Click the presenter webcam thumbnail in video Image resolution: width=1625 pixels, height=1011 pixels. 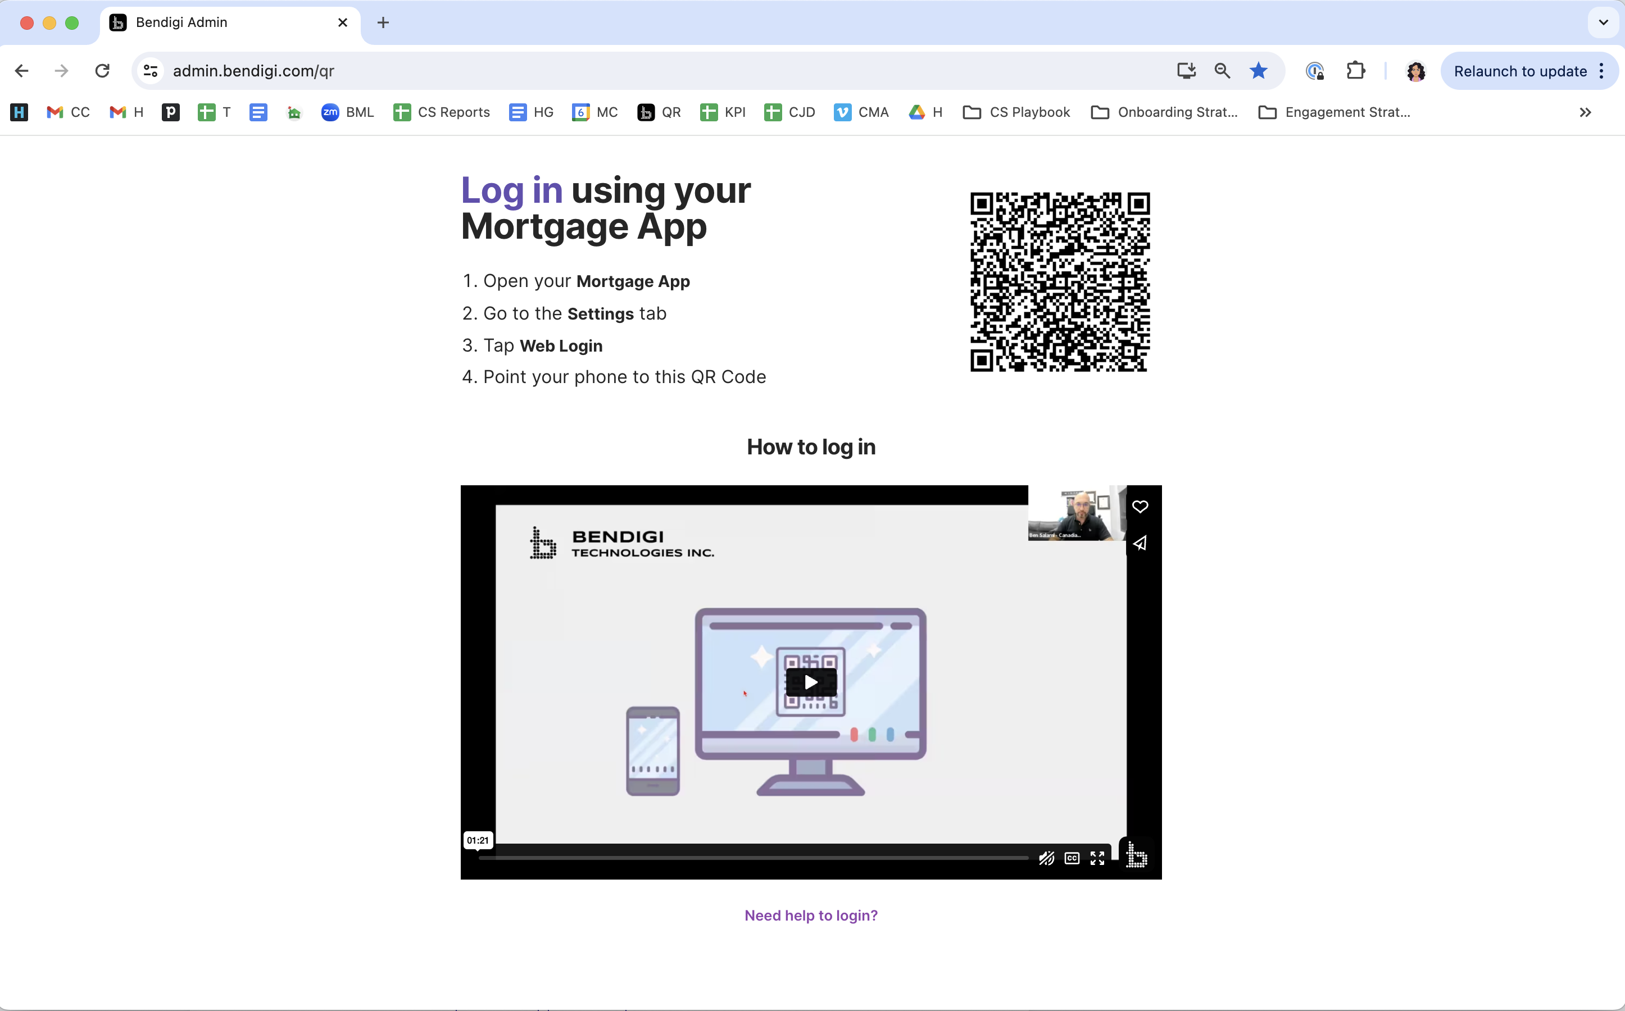click(x=1077, y=513)
